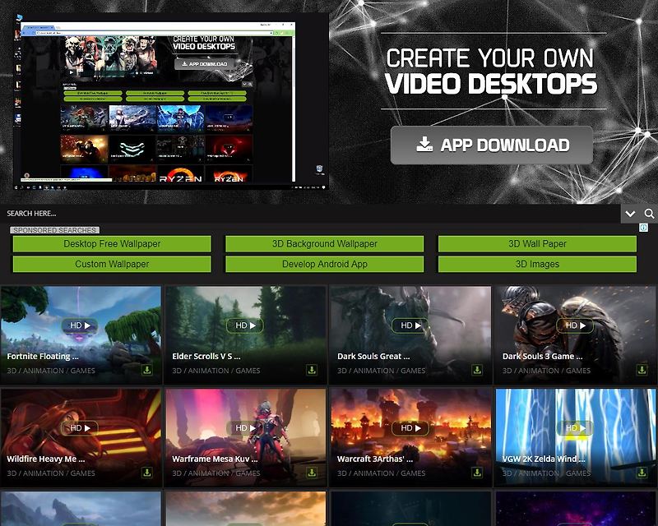Screen dimensions: 658x526
Task: Open the Wildfire Heavy Me title
Action: pos(46,459)
